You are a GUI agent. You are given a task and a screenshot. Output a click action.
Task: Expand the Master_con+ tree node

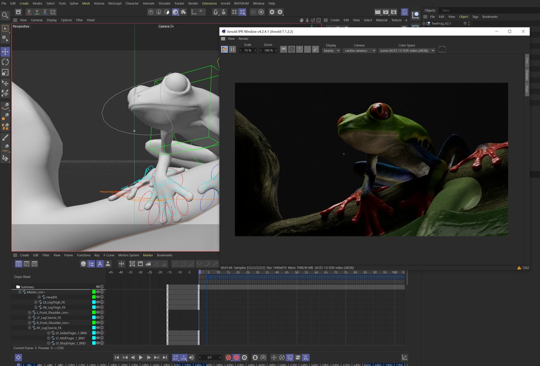(x=20, y=292)
